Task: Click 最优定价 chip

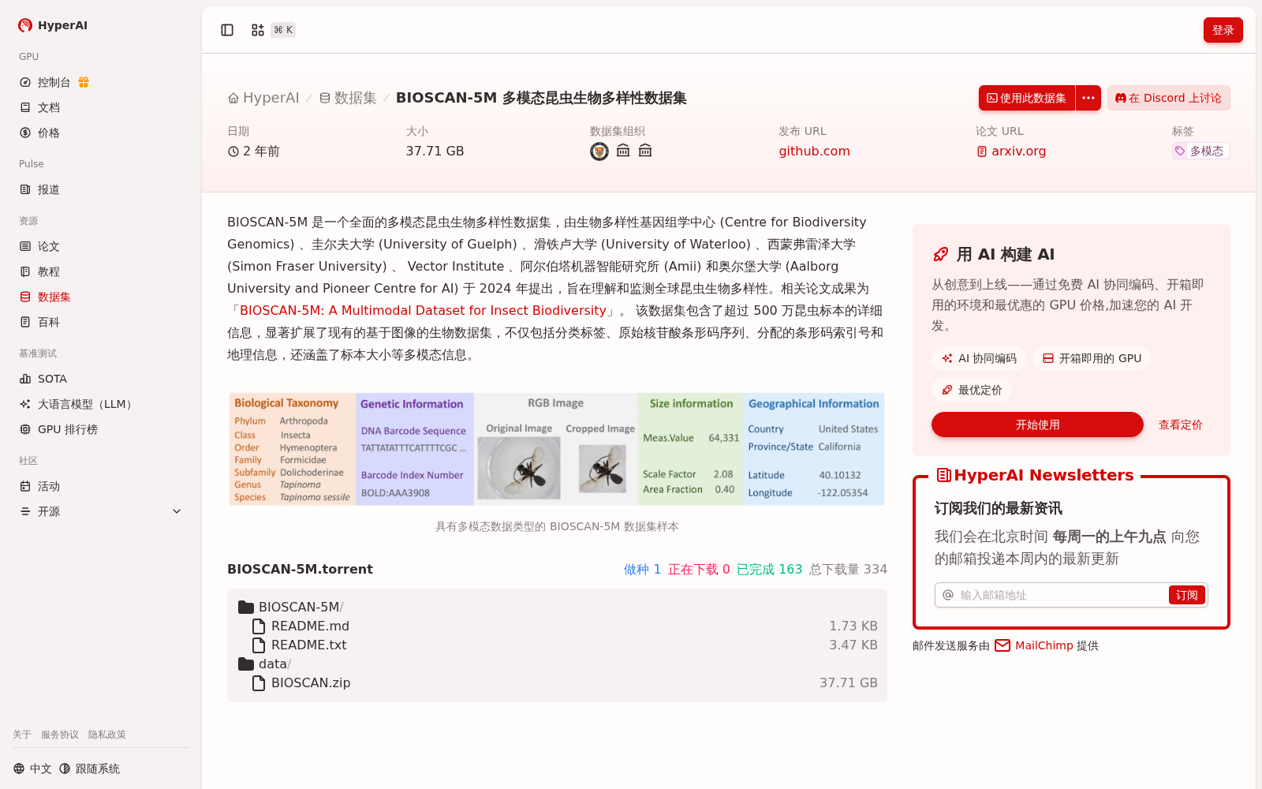Action: point(972,390)
